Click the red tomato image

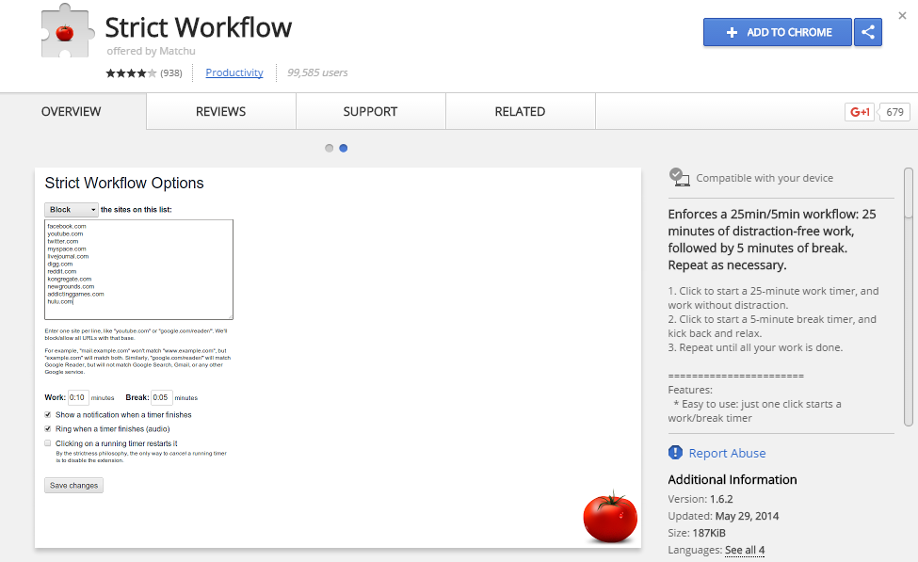(x=609, y=517)
